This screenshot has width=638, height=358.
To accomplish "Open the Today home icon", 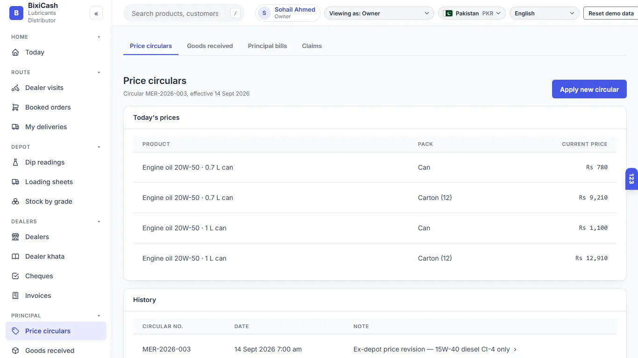I will click(x=15, y=52).
